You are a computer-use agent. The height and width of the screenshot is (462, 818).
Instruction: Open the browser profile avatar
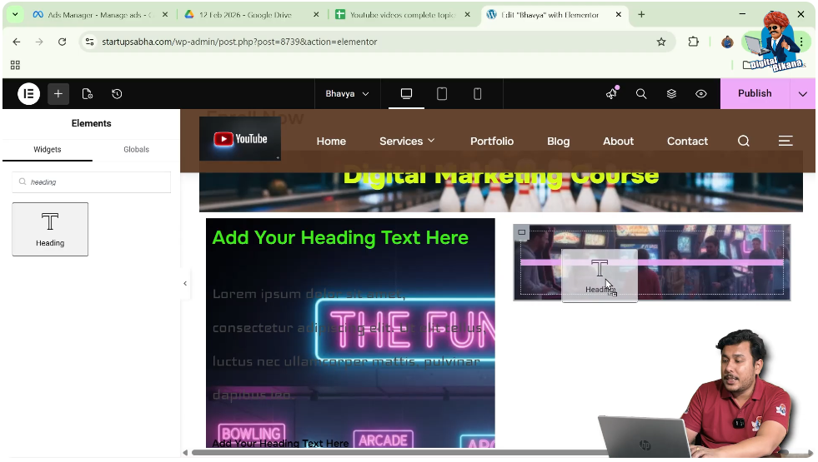tap(727, 42)
